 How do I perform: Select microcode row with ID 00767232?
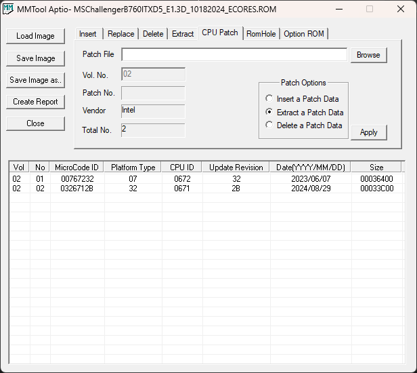206,179
